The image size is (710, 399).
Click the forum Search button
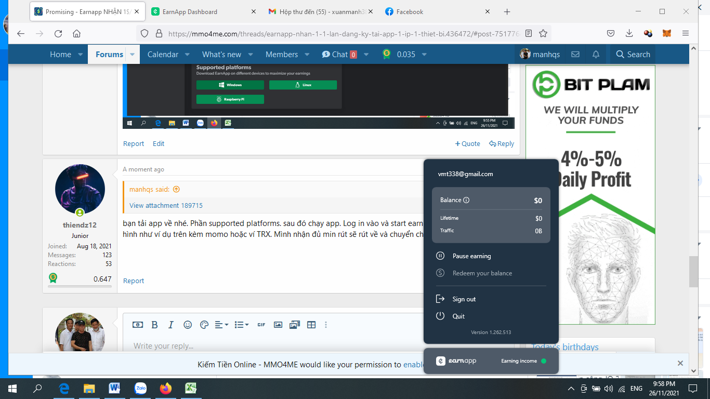click(x=633, y=54)
